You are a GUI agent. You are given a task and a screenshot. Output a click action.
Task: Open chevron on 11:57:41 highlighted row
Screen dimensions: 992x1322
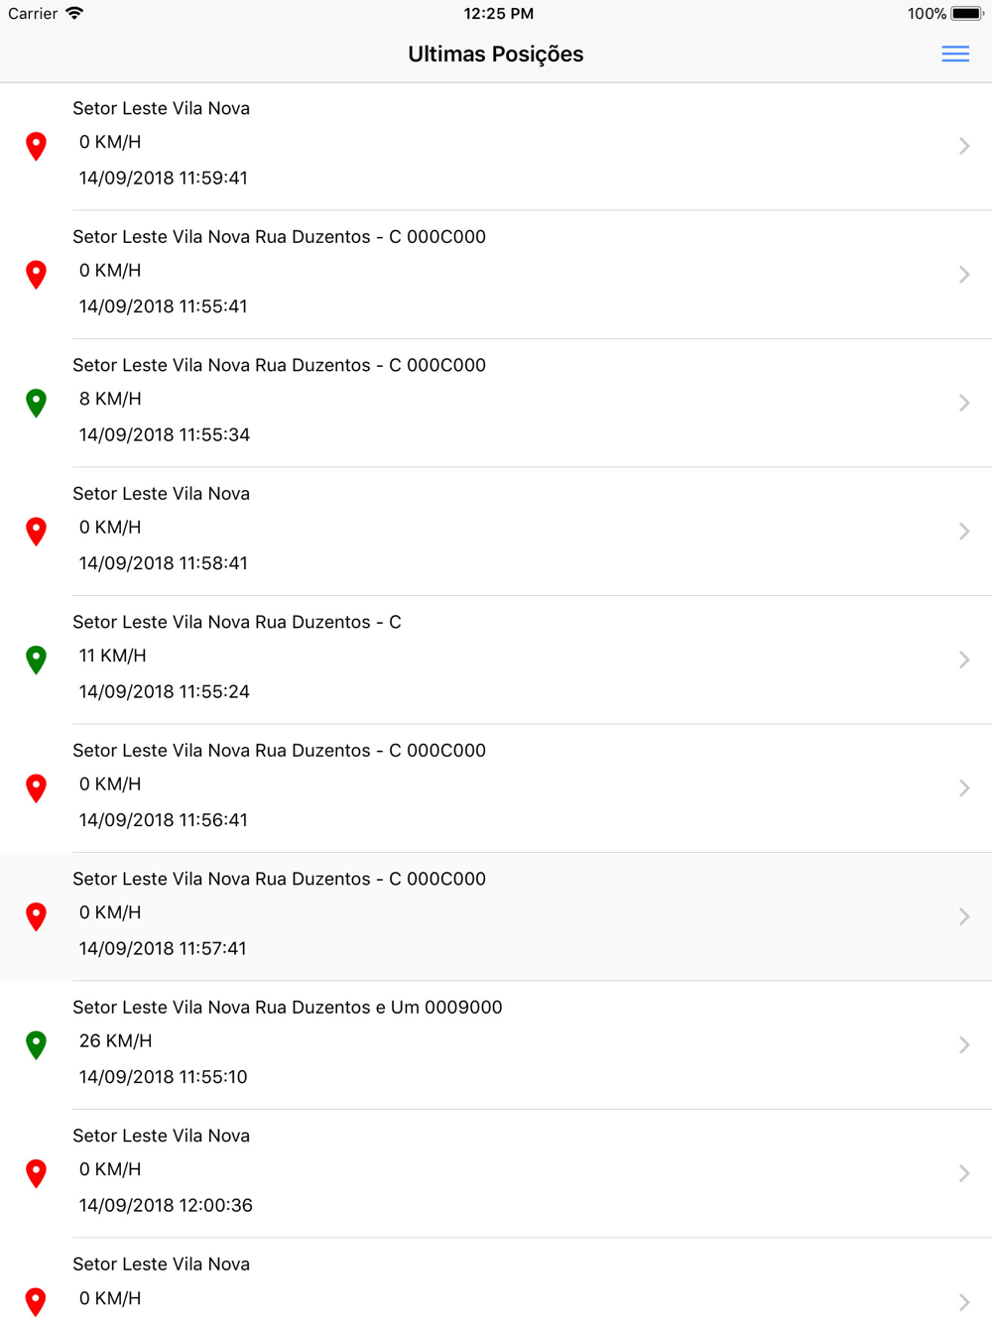click(964, 916)
